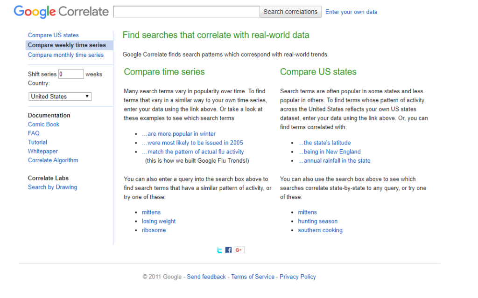
Task: Try the hunting season example query
Action: [x=318, y=221]
